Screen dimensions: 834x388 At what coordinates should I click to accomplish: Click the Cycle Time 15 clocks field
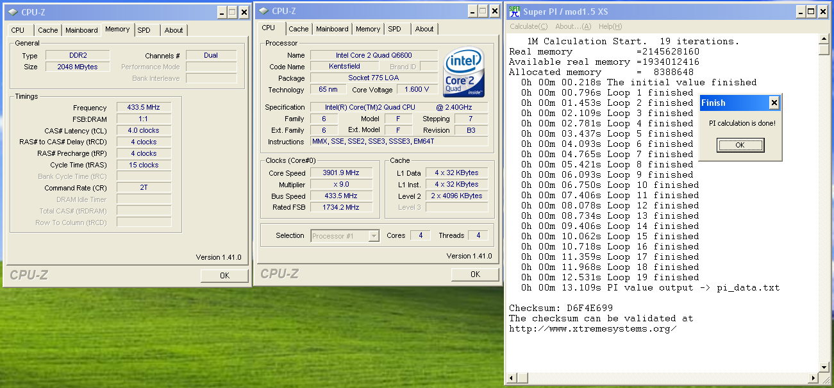coord(144,165)
